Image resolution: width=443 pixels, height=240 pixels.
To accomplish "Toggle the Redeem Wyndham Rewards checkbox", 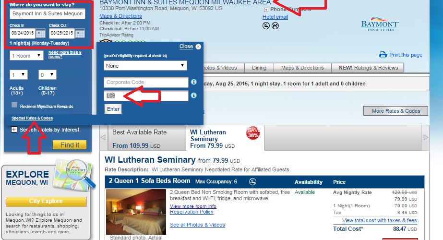I will [x=14, y=105].
